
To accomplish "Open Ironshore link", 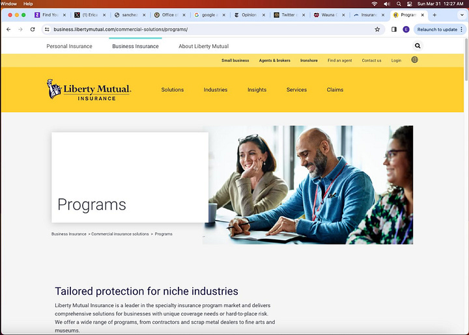I will point(309,60).
